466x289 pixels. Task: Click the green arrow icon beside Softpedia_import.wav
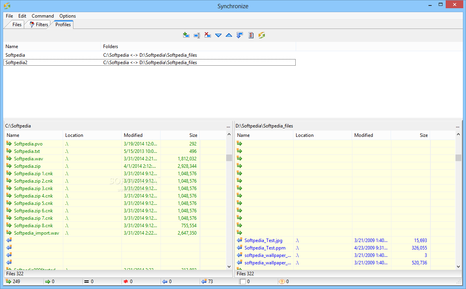coord(9,233)
